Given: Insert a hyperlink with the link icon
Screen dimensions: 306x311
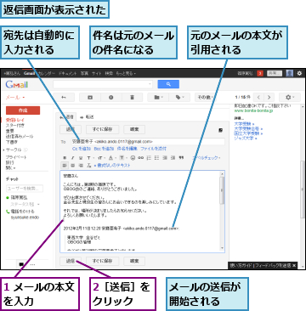Looking at the screenshot, I should pyautogui.click(x=140, y=158).
